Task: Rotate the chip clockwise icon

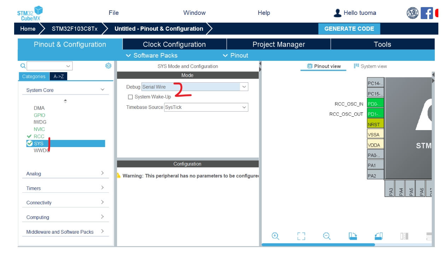Action: (353, 236)
